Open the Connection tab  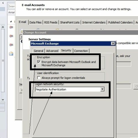pos(81,51)
